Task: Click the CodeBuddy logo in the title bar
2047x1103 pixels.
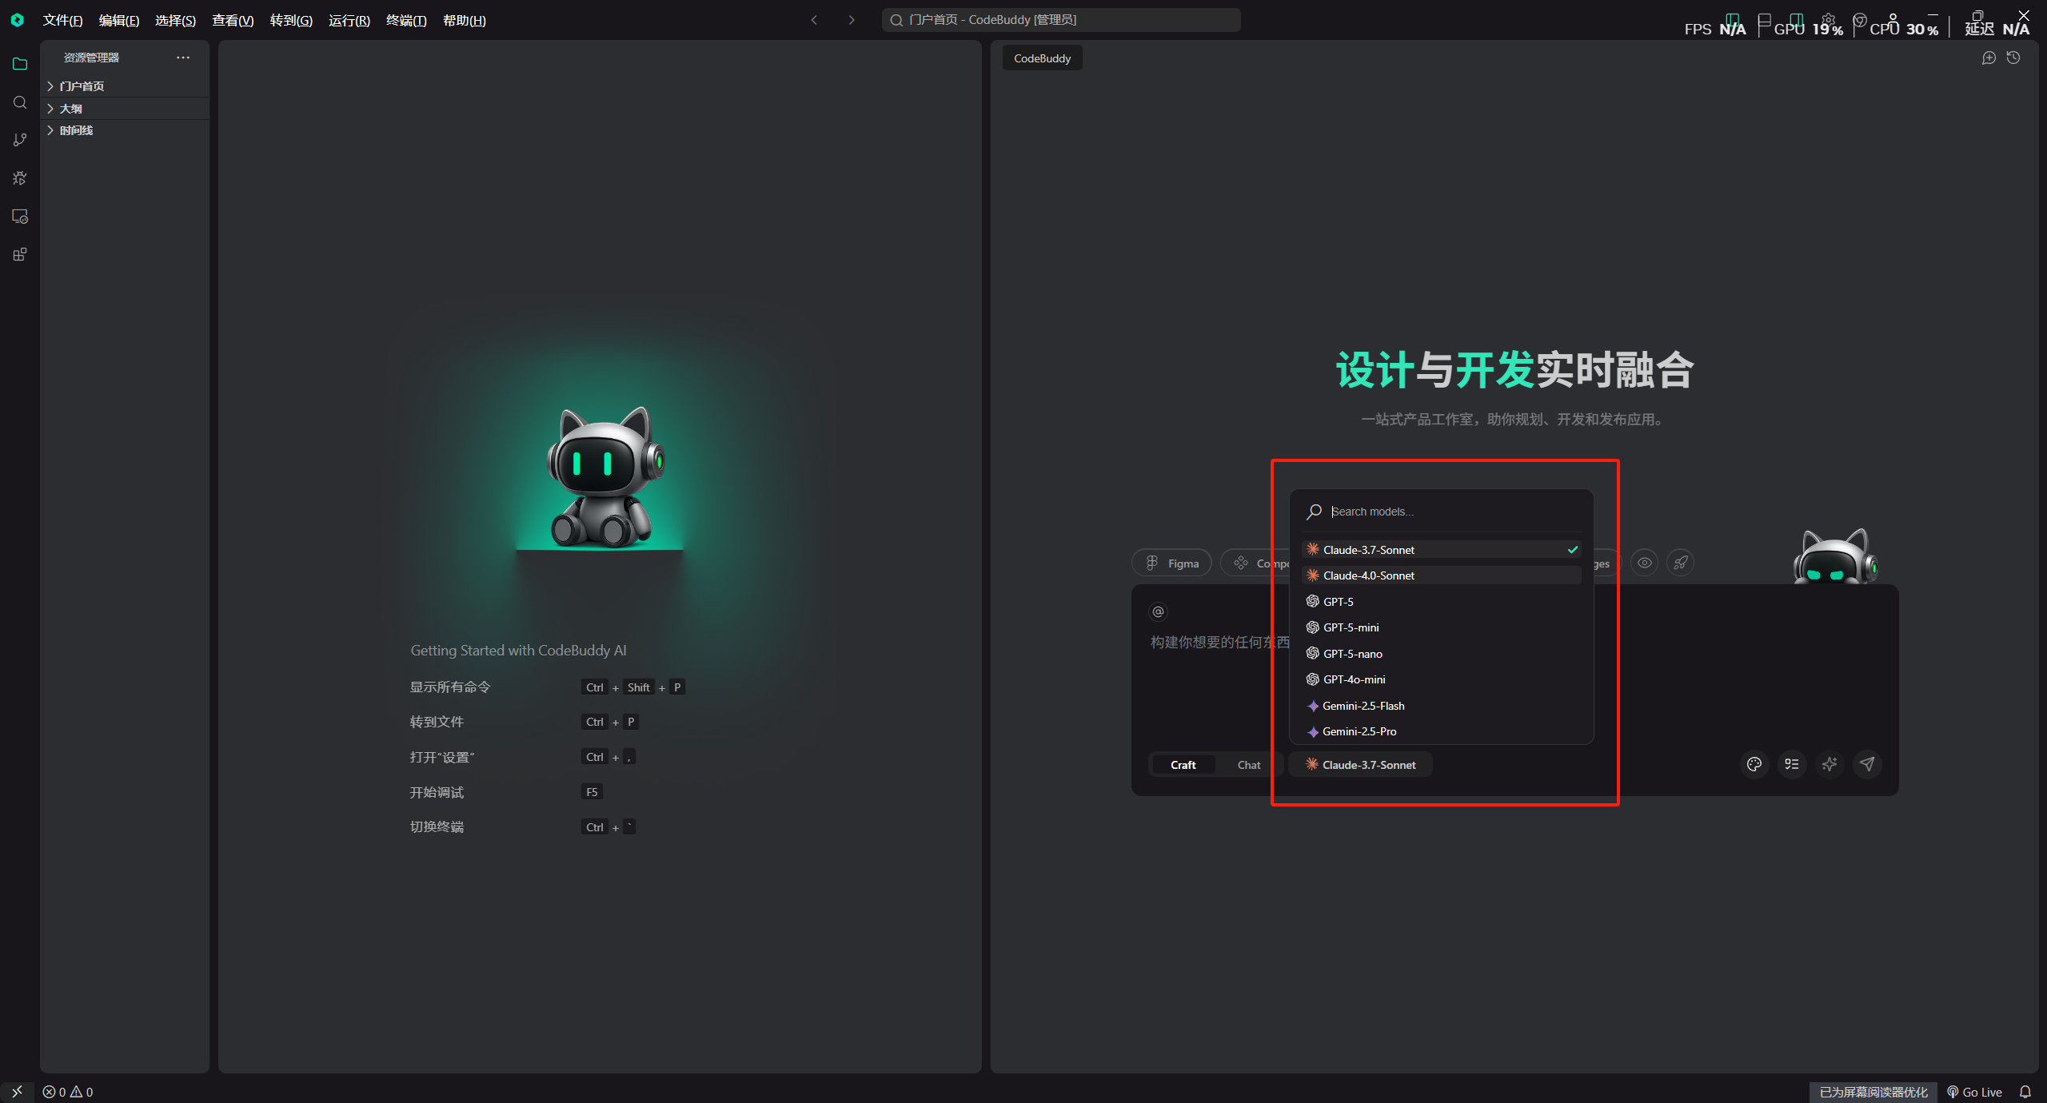Action: tap(17, 20)
